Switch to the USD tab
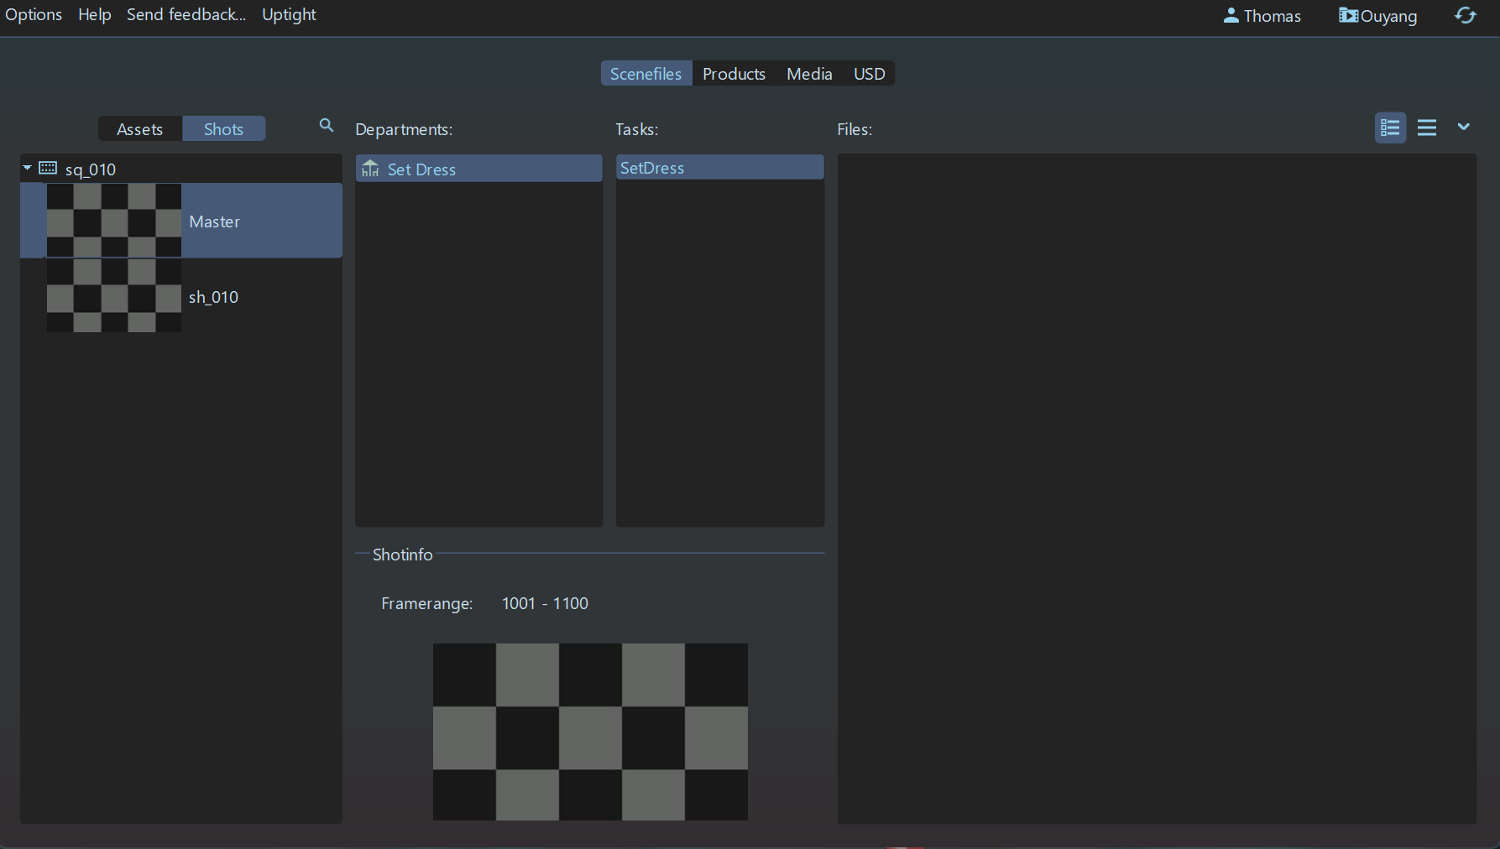The image size is (1500, 849). click(869, 74)
